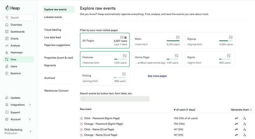Open the PLG Marketing environment switcher
This screenshot has width=255, height=139.
click(18, 131)
